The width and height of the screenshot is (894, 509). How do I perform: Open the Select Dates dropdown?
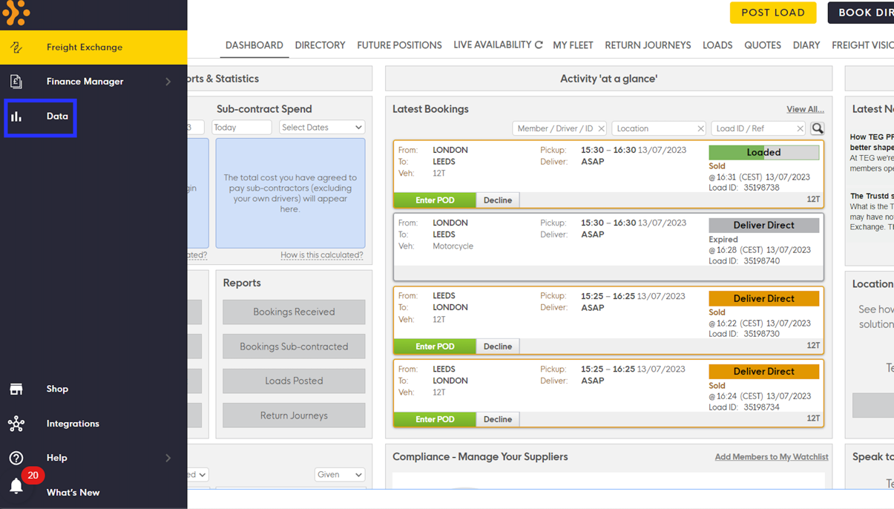coord(322,128)
